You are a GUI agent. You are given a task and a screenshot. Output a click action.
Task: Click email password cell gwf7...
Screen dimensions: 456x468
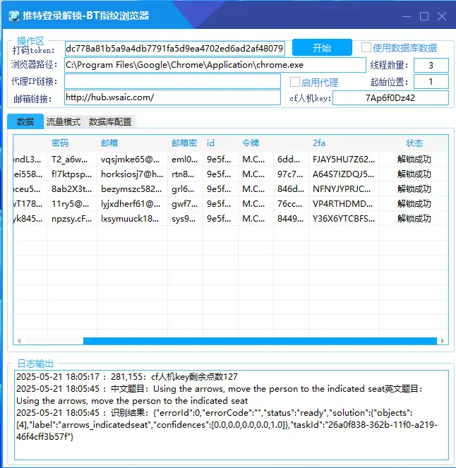(185, 204)
